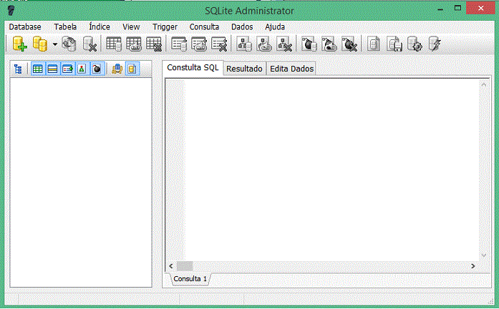
Task: Click the execute query with result gear icon
Action: [415, 44]
